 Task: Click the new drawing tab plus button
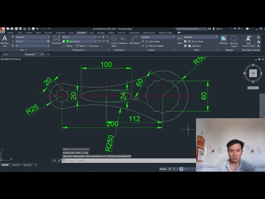pyautogui.click(x=48, y=54)
